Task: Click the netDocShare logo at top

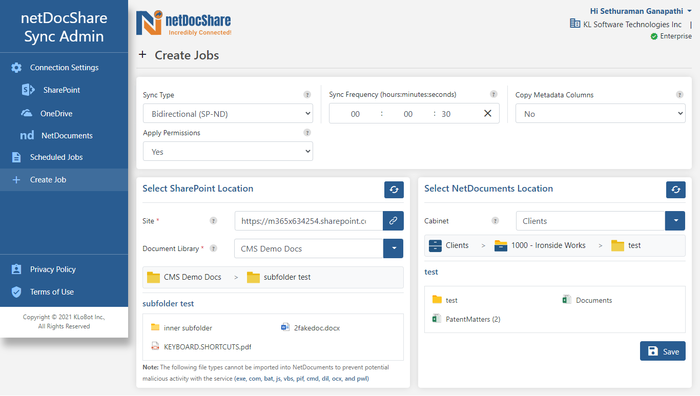Action: coord(183,23)
